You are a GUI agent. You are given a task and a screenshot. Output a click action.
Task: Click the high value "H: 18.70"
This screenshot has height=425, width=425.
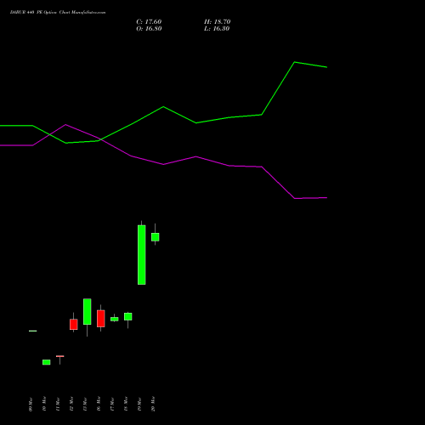pyautogui.click(x=218, y=22)
